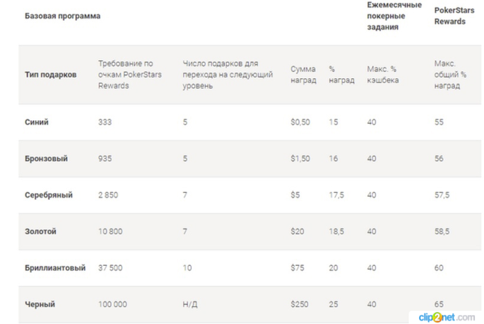Click the "37 500" points requirement cell
This screenshot has width=484, height=324.
pos(111,268)
